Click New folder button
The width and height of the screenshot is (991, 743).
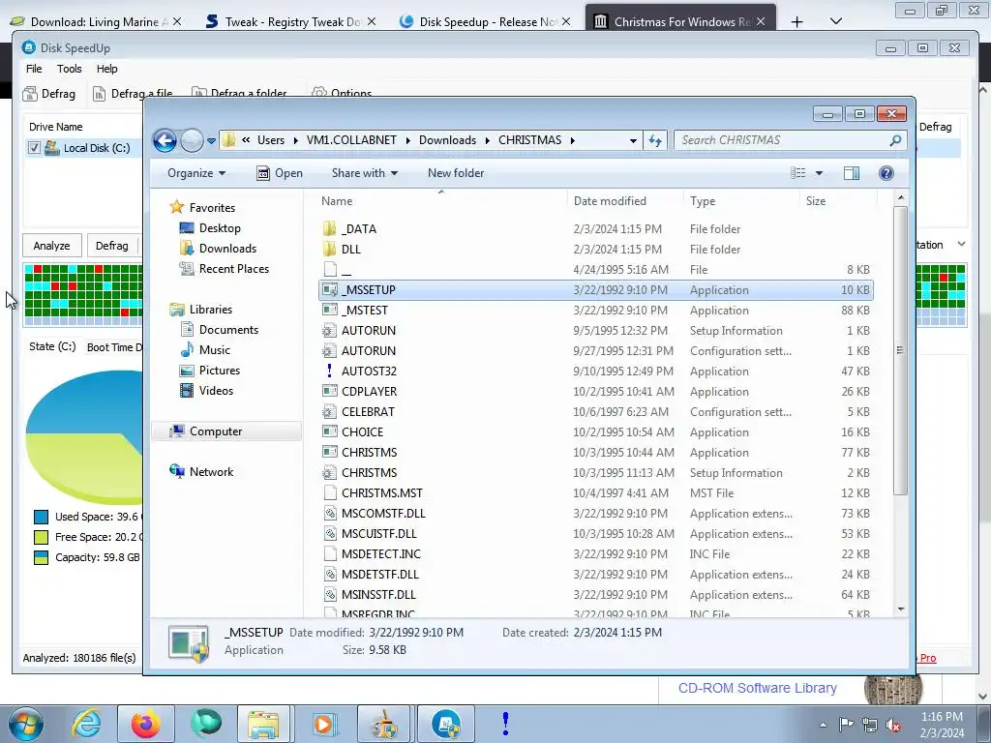(x=456, y=173)
